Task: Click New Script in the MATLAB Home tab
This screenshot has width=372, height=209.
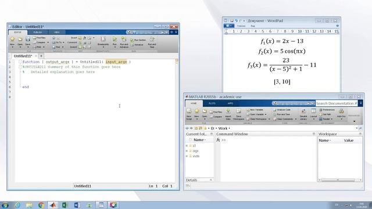Action: 189,114
